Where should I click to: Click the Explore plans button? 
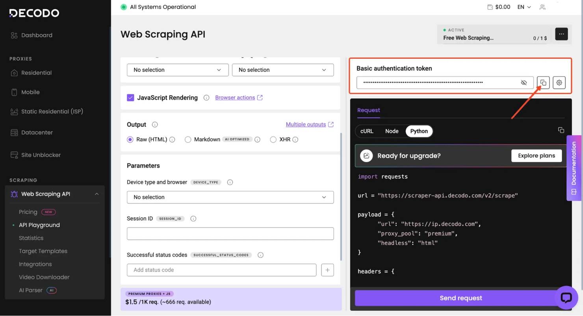[x=537, y=156]
